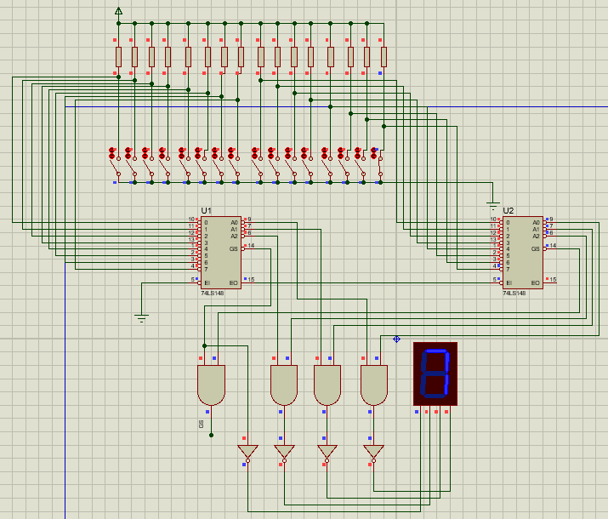Click the GS net label under the AND gate

(x=202, y=424)
